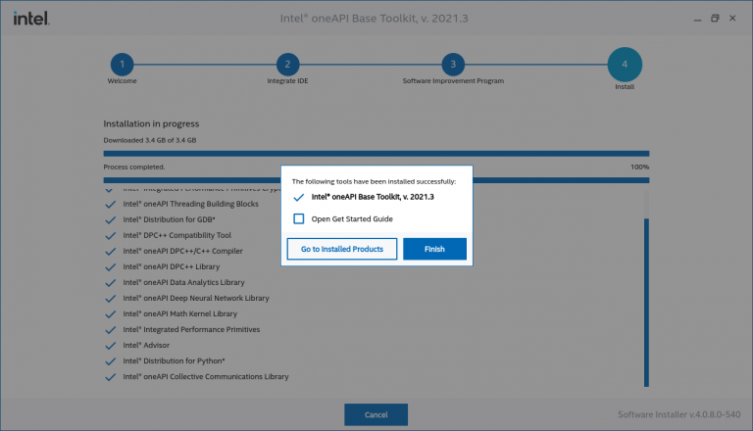The height and width of the screenshot is (431, 753).
Task: Click checkmark next to Intel Advisor
Action: (x=111, y=345)
